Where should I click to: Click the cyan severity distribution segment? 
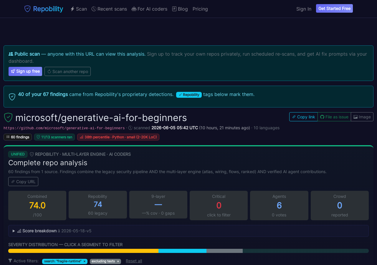click(182, 251)
